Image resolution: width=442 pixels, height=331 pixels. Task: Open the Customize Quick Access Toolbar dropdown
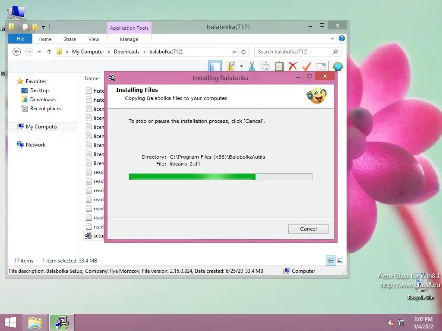pyautogui.click(x=44, y=27)
